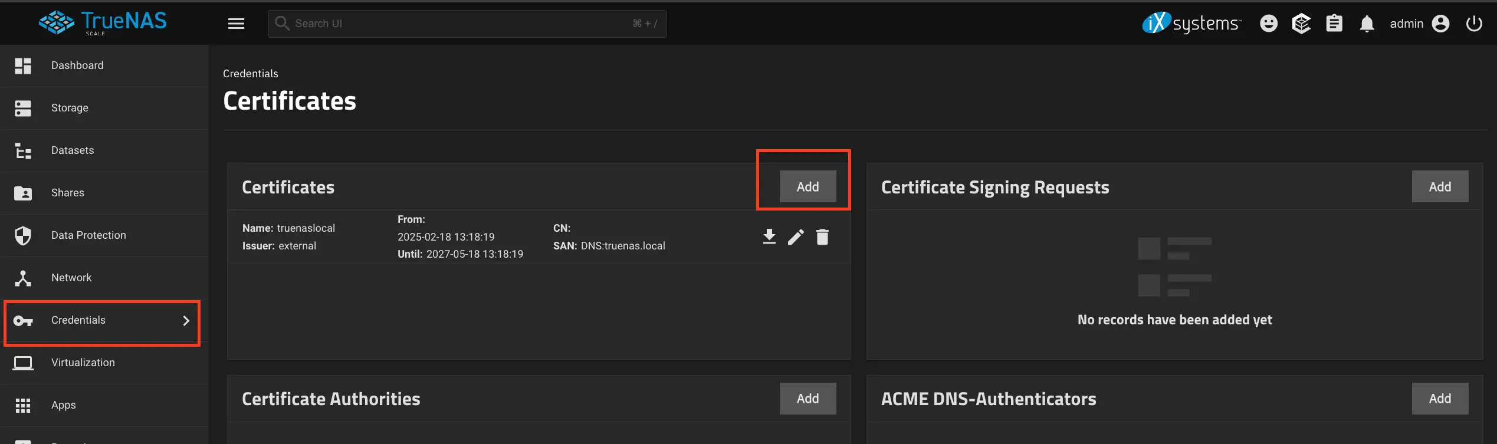Click ACME DNS-Authenticators heading
This screenshot has width=1497, height=444.
click(x=989, y=399)
